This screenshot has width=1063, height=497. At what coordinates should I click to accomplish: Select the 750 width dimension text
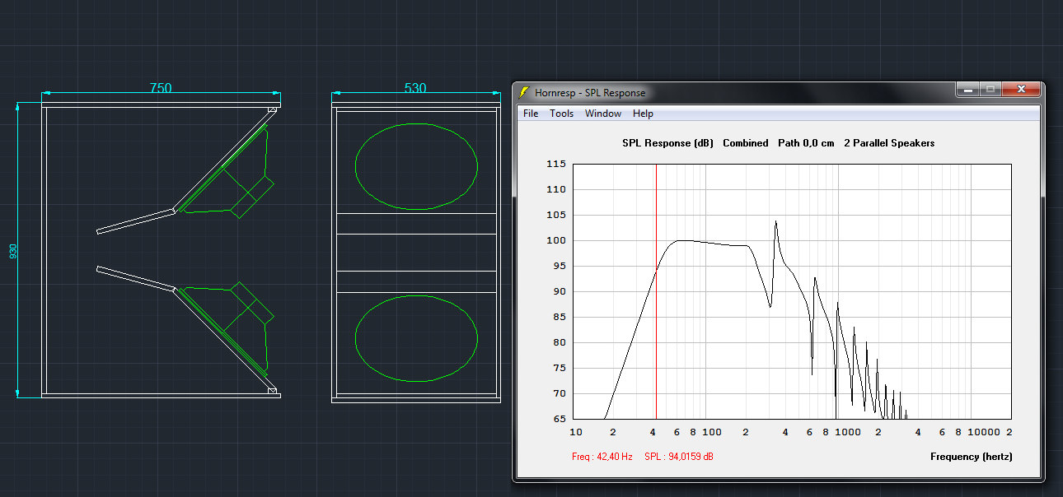[161, 88]
